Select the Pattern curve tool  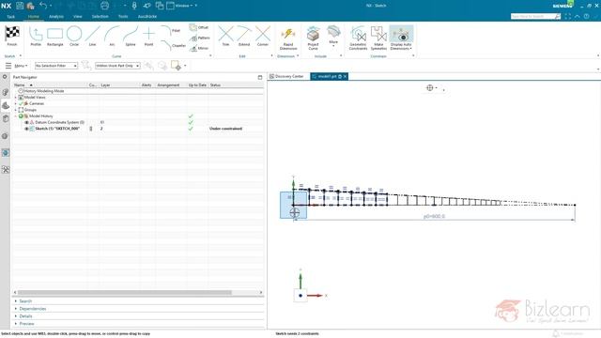click(x=200, y=38)
